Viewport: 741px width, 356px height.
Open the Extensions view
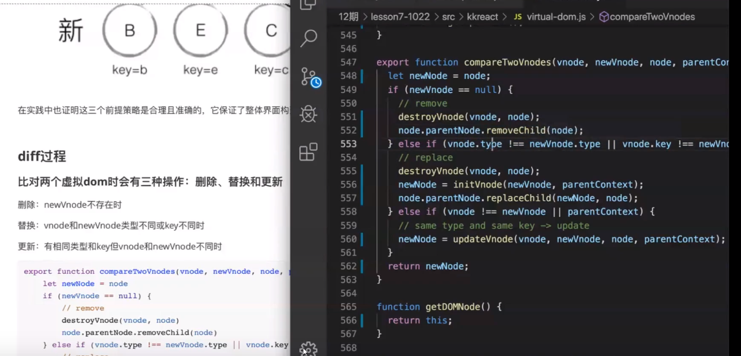tap(309, 152)
